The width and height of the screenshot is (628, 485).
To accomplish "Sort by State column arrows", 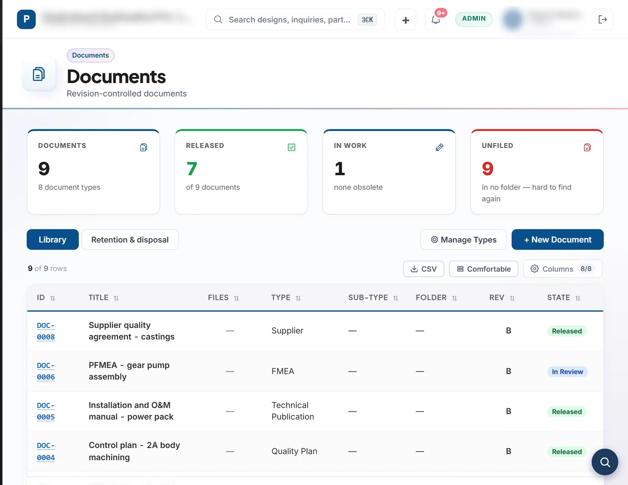I will (x=578, y=298).
